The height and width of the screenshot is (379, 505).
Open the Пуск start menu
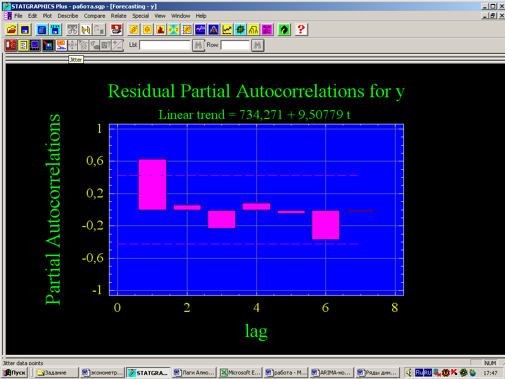pos(14,373)
